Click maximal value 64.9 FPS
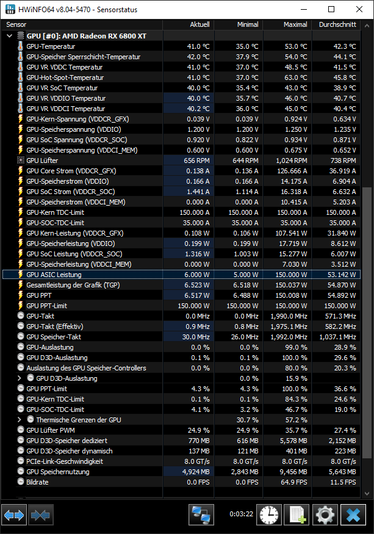This screenshot has width=374, height=534. [x=294, y=482]
